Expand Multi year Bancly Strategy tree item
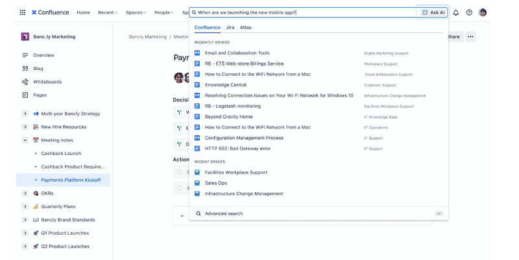 [x=25, y=113]
